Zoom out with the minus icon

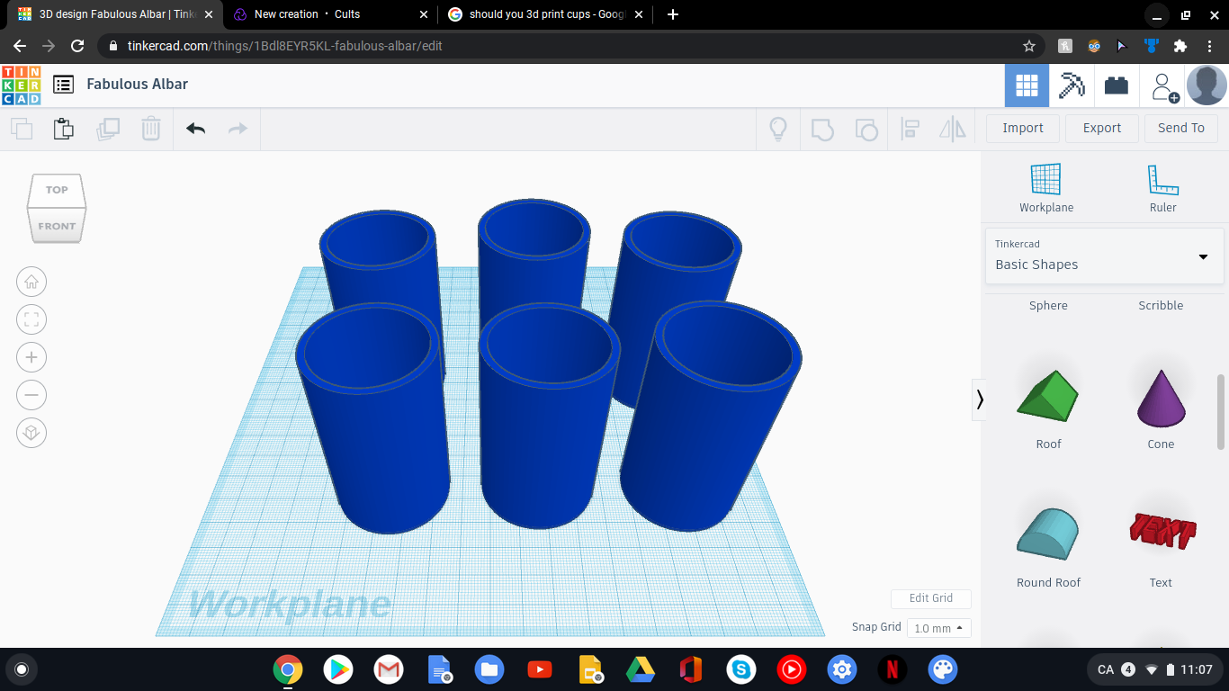click(31, 395)
